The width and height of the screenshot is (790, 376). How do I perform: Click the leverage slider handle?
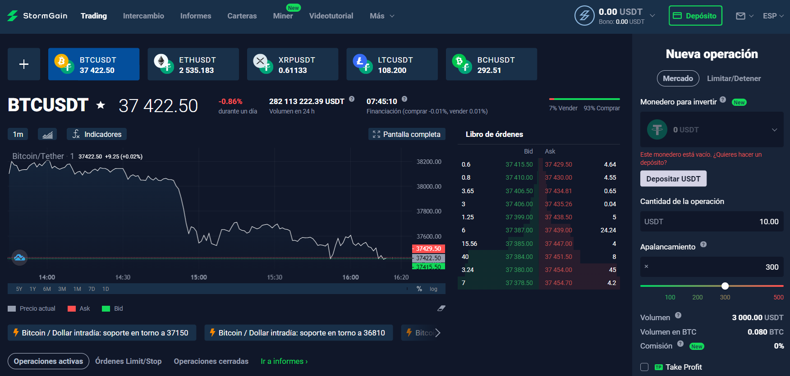coord(725,286)
